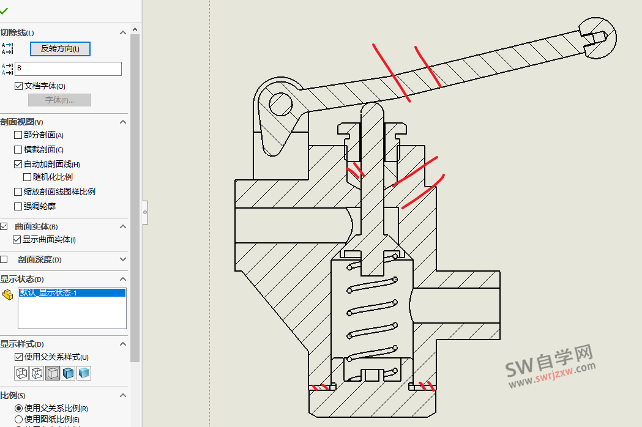Uncheck the 文档字体 option
642x427 pixels.
[17, 85]
